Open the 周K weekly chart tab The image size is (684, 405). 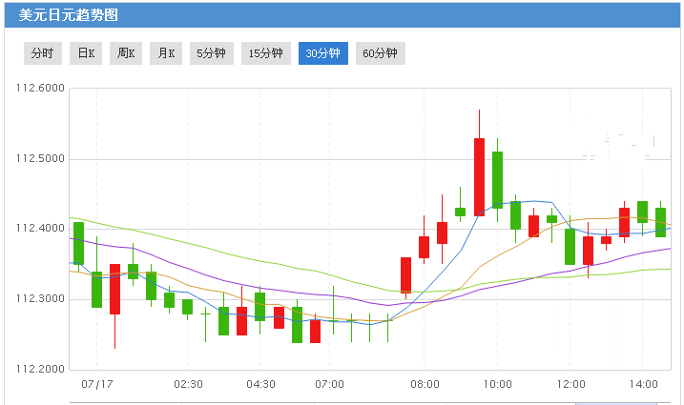(x=126, y=53)
